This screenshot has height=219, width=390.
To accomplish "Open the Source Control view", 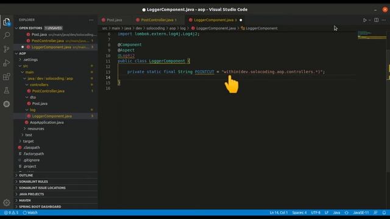I will (7, 49).
